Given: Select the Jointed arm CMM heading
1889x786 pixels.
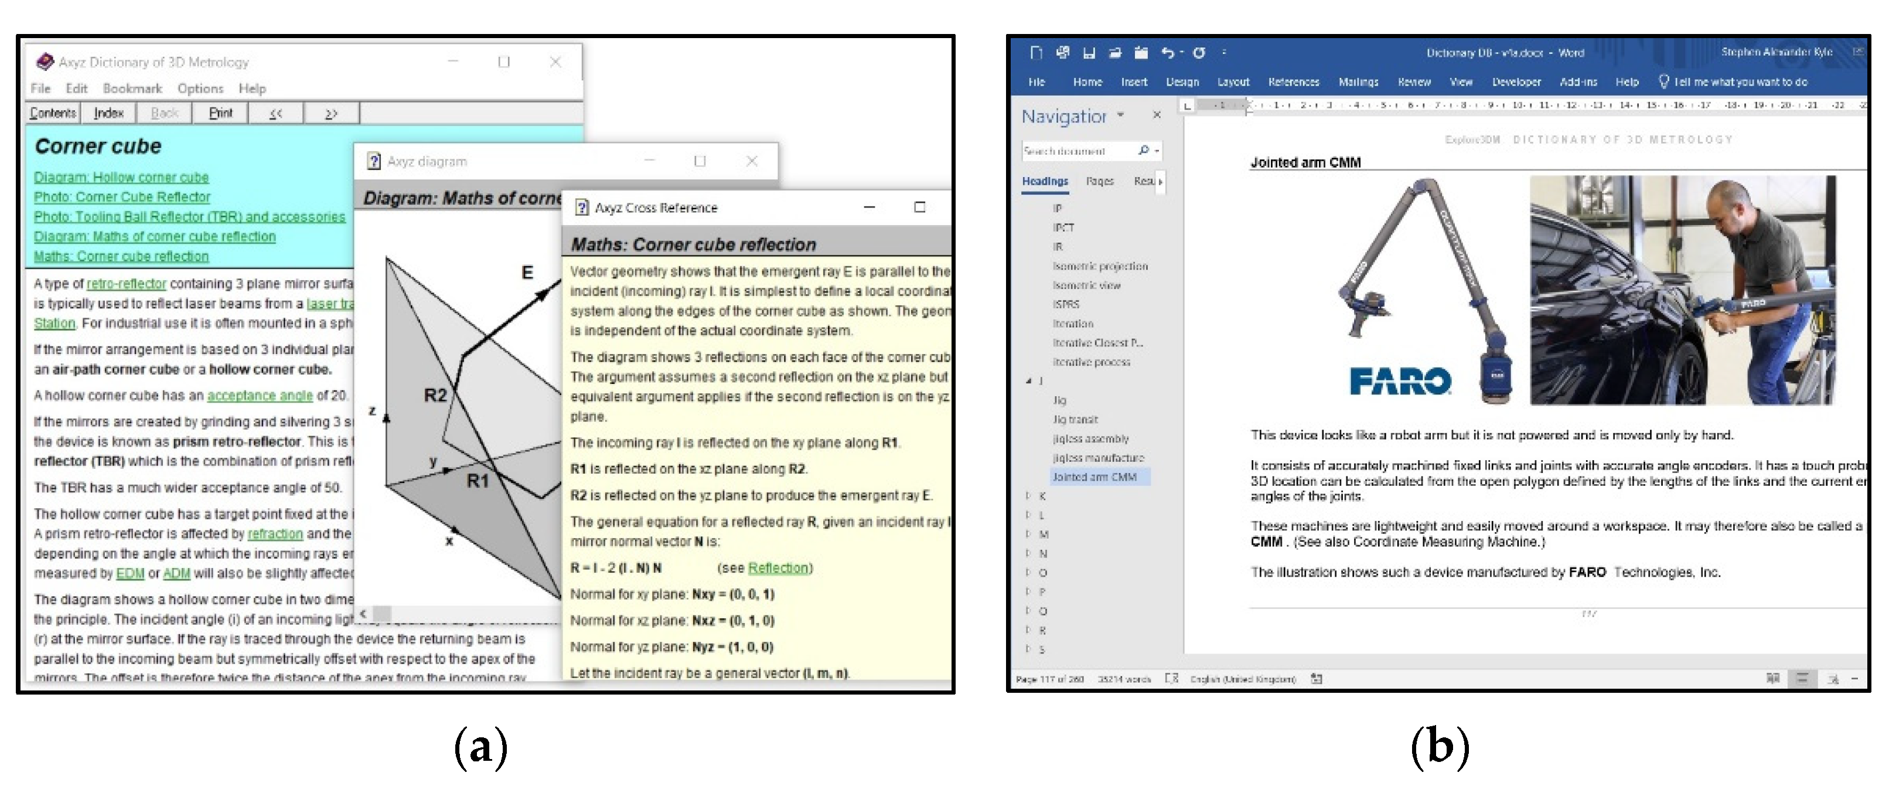Looking at the screenshot, I should coord(1094,477).
